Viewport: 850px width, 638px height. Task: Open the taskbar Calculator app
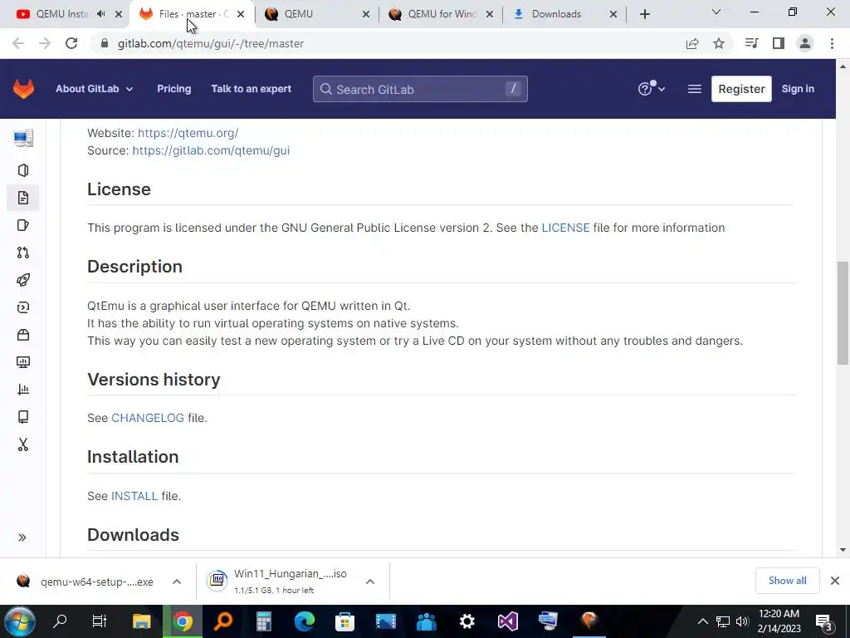[263, 621]
